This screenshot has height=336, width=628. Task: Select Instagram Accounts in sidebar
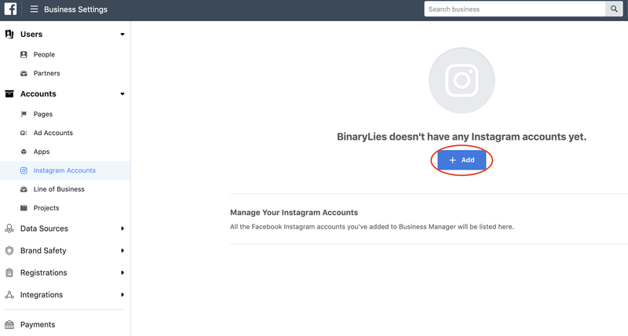[64, 170]
